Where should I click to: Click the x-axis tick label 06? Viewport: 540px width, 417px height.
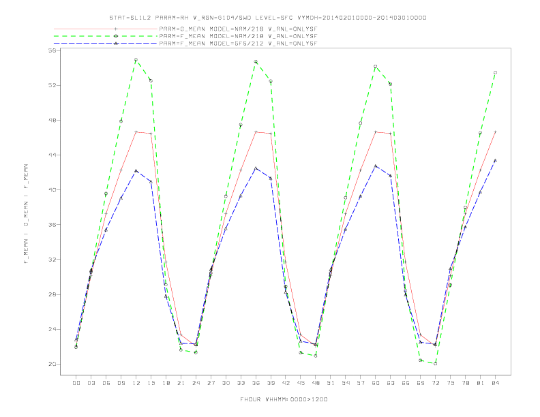point(106,383)
